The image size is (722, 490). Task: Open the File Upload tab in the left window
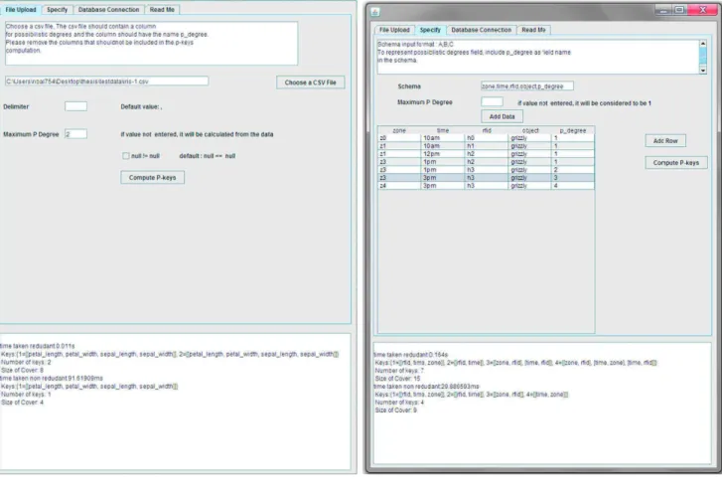click(x=21, y=10)
